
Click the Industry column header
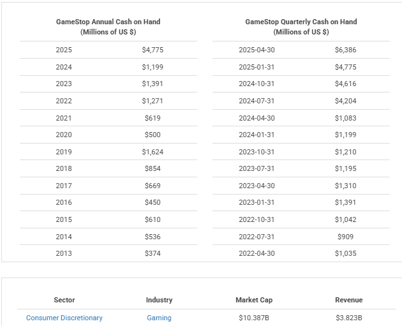(x=159, y=300)
